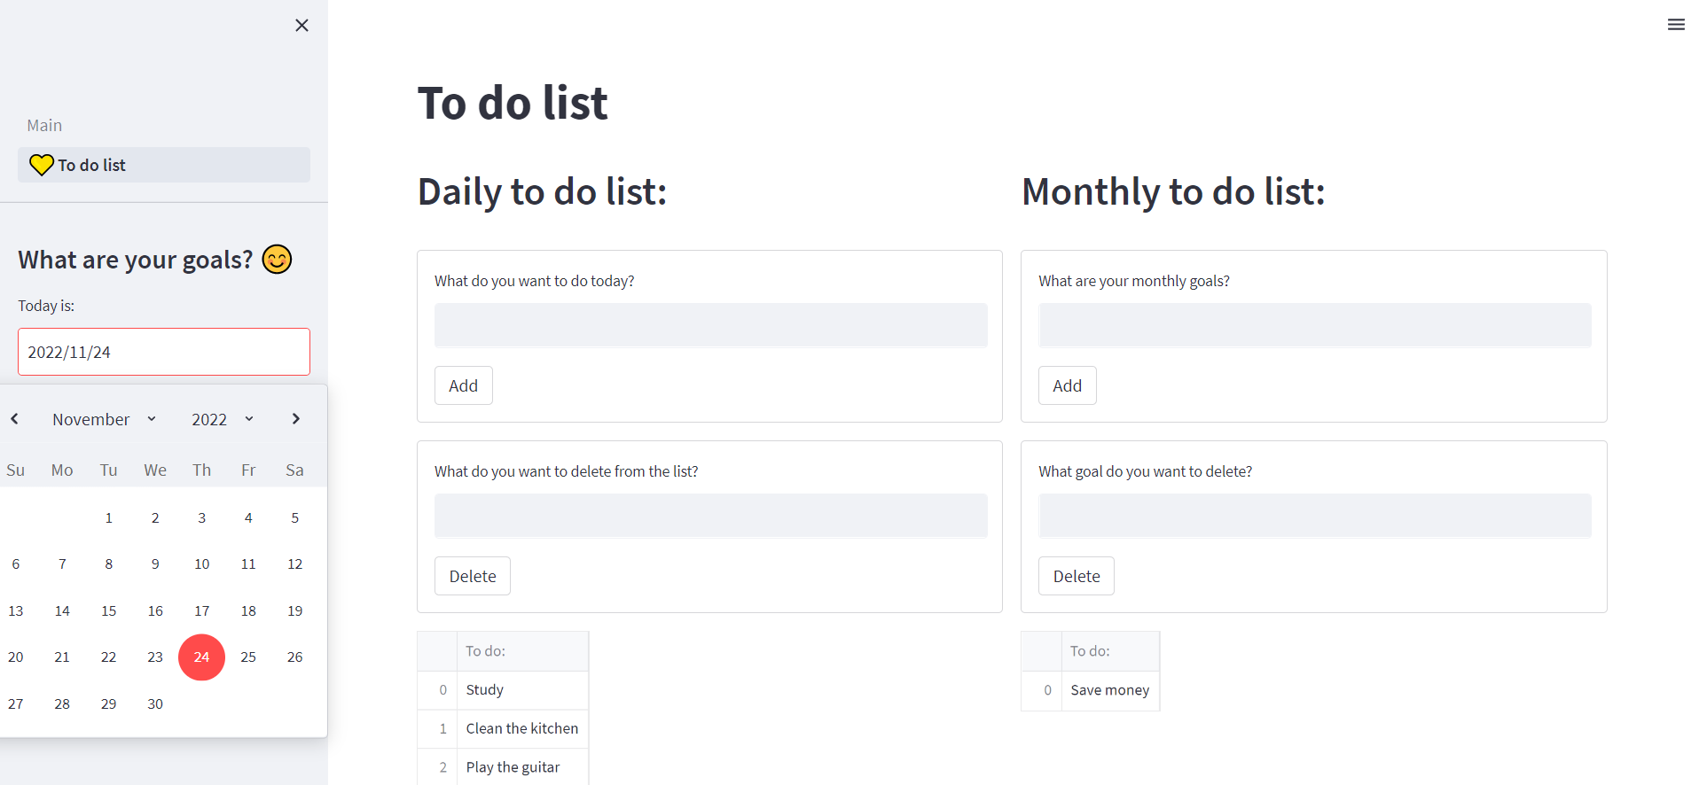Add a daily to-do item

pos(463,385)
